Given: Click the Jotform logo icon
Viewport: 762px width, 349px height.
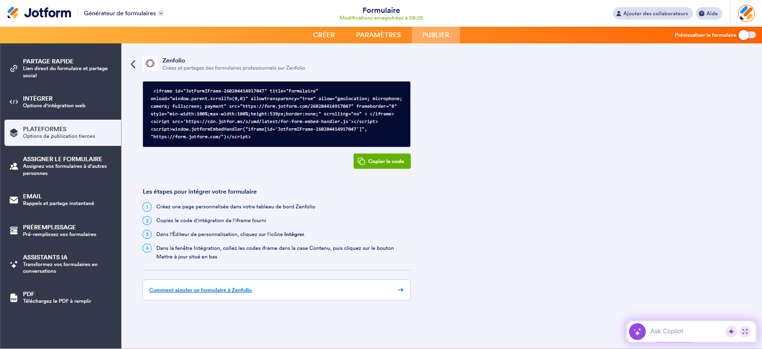Looking at the screenshot, I should pos(13,13).
